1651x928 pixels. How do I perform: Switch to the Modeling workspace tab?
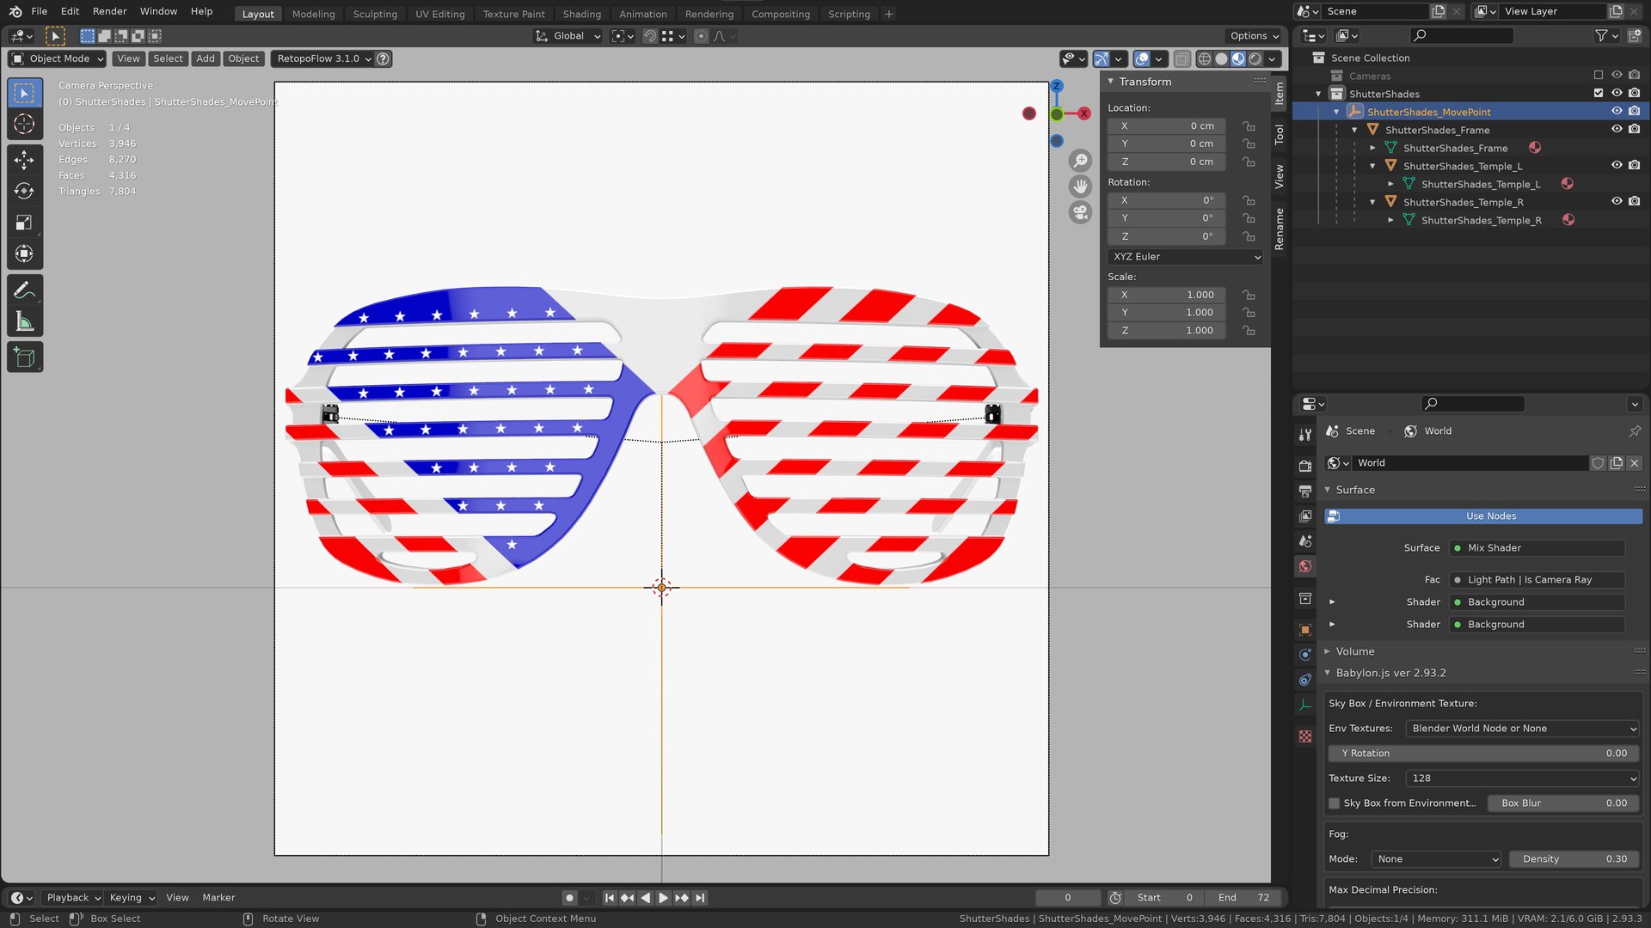coord(313,14)
